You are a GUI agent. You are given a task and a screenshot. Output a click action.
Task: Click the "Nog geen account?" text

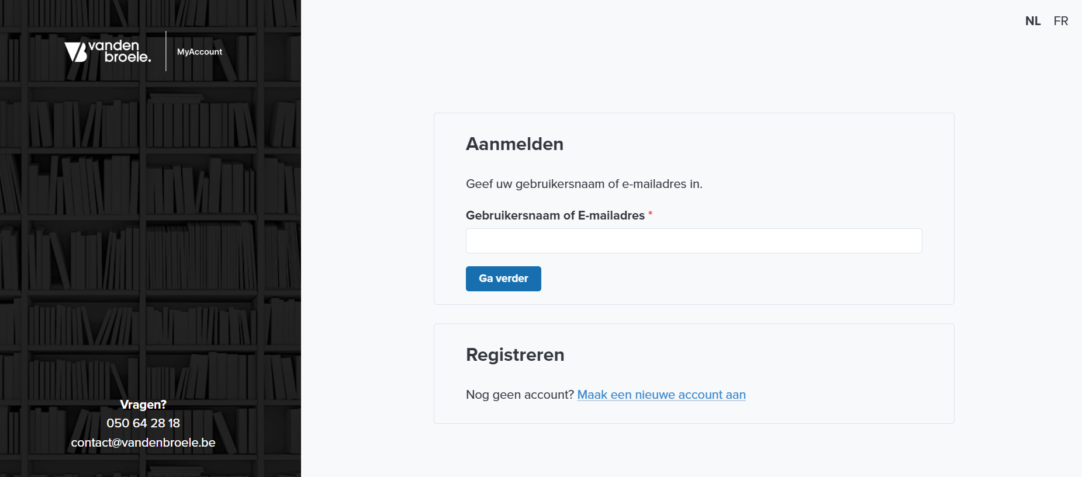(520, 395)
